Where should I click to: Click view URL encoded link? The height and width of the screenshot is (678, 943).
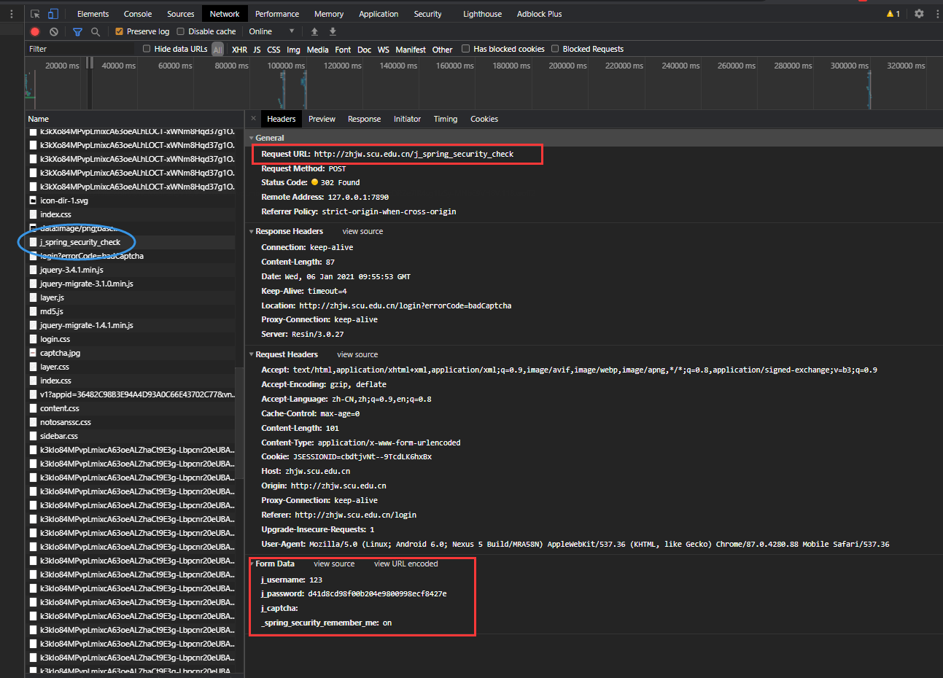(405, 564)
